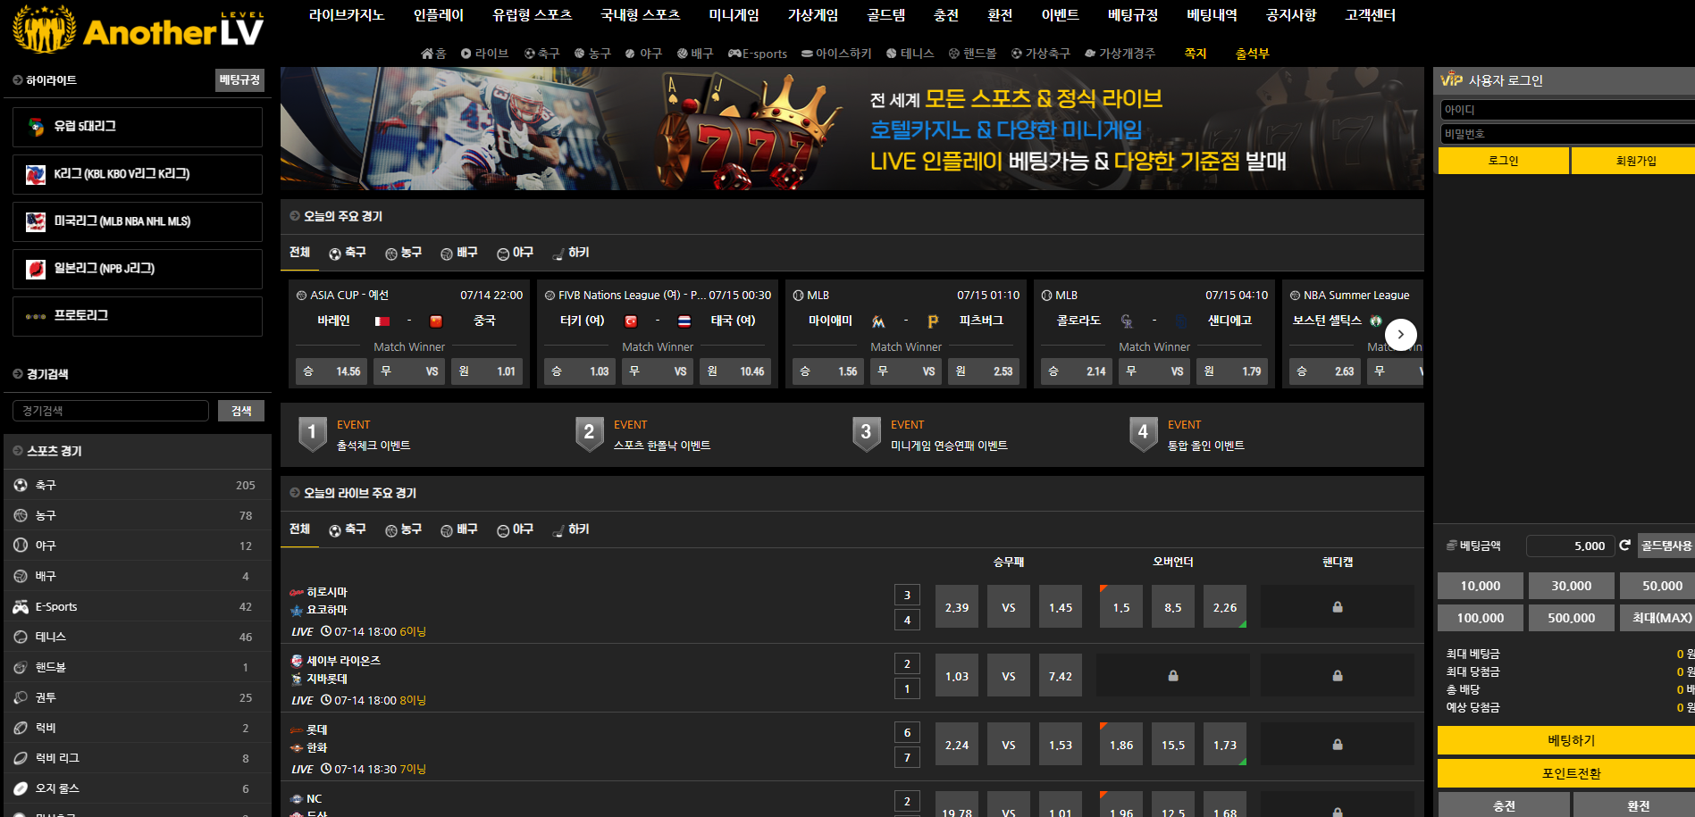Open the Europe top 5 leagues highlight
The height and width of the screenshot is (817, 1695).
(x=138, y=127)
